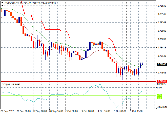The height and width of the screenshot is (114, 167).
Task: Click the CCI scale value -266.0518
Action: point(162,107)
